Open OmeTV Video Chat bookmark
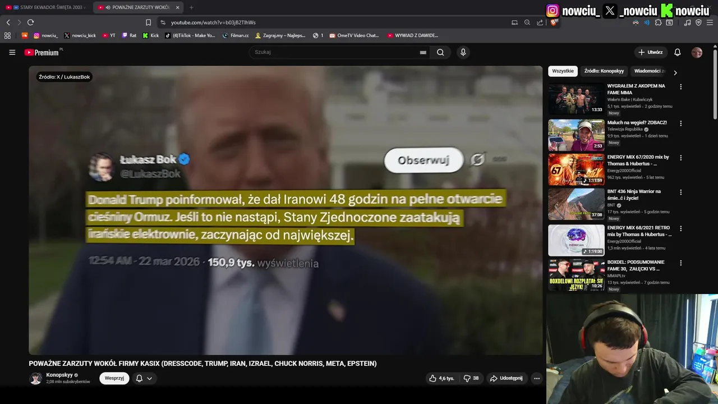 (354, 35)
